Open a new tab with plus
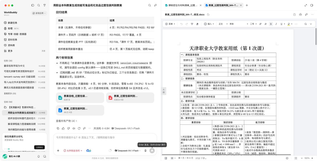317x161 pixels. 247,5
